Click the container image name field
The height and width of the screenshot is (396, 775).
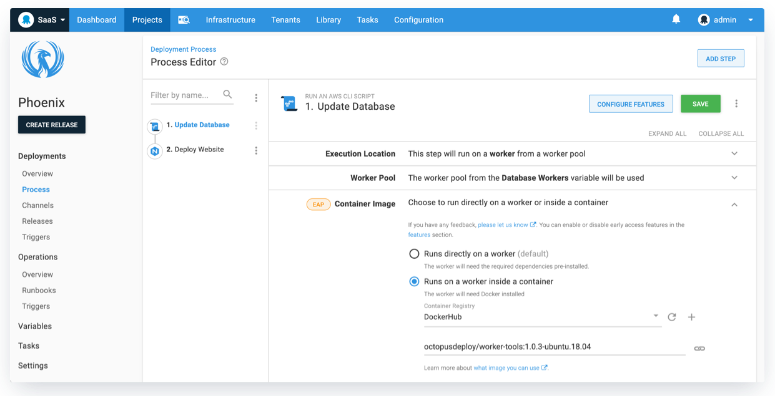pos(555,347)
